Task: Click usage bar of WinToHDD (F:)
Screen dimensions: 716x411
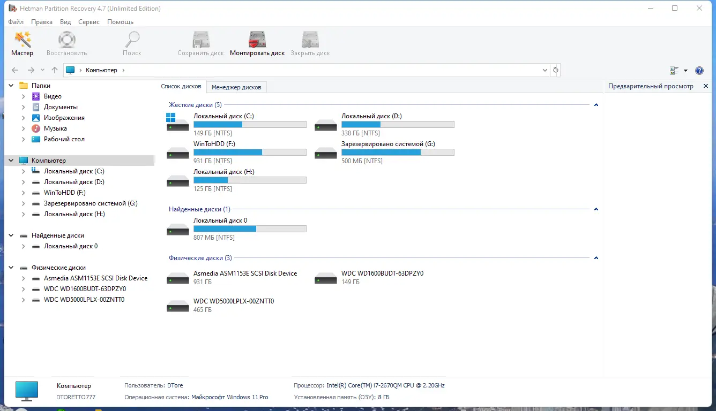Action: coord(250,152)
